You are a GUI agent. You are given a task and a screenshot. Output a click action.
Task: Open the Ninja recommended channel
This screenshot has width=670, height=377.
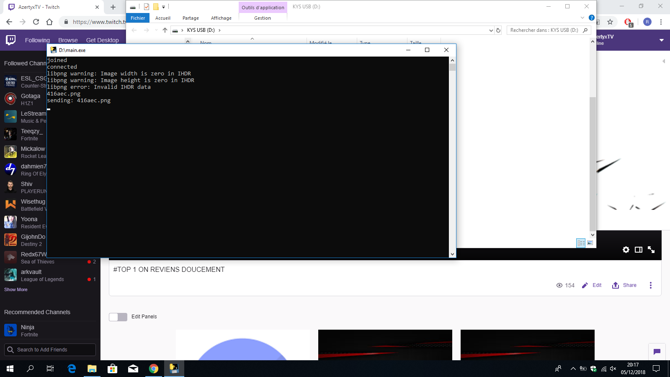[x=50, y=331]
